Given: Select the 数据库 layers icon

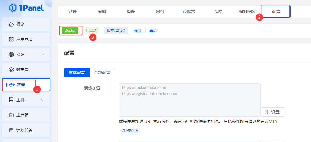Looking at the screenshot, I should [x=11, y=70].
